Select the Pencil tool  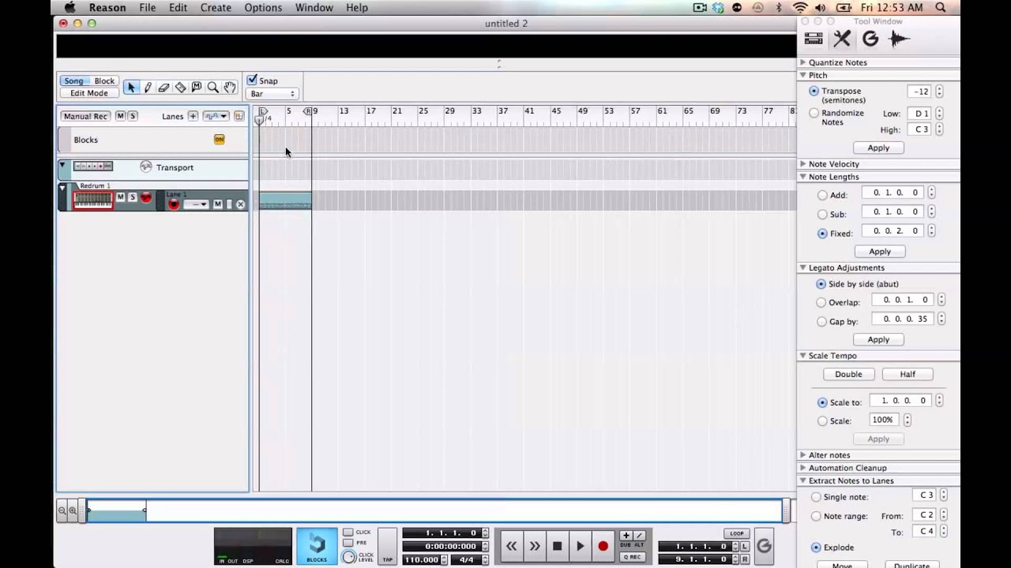pyautogui.click(x=148, y=88)
